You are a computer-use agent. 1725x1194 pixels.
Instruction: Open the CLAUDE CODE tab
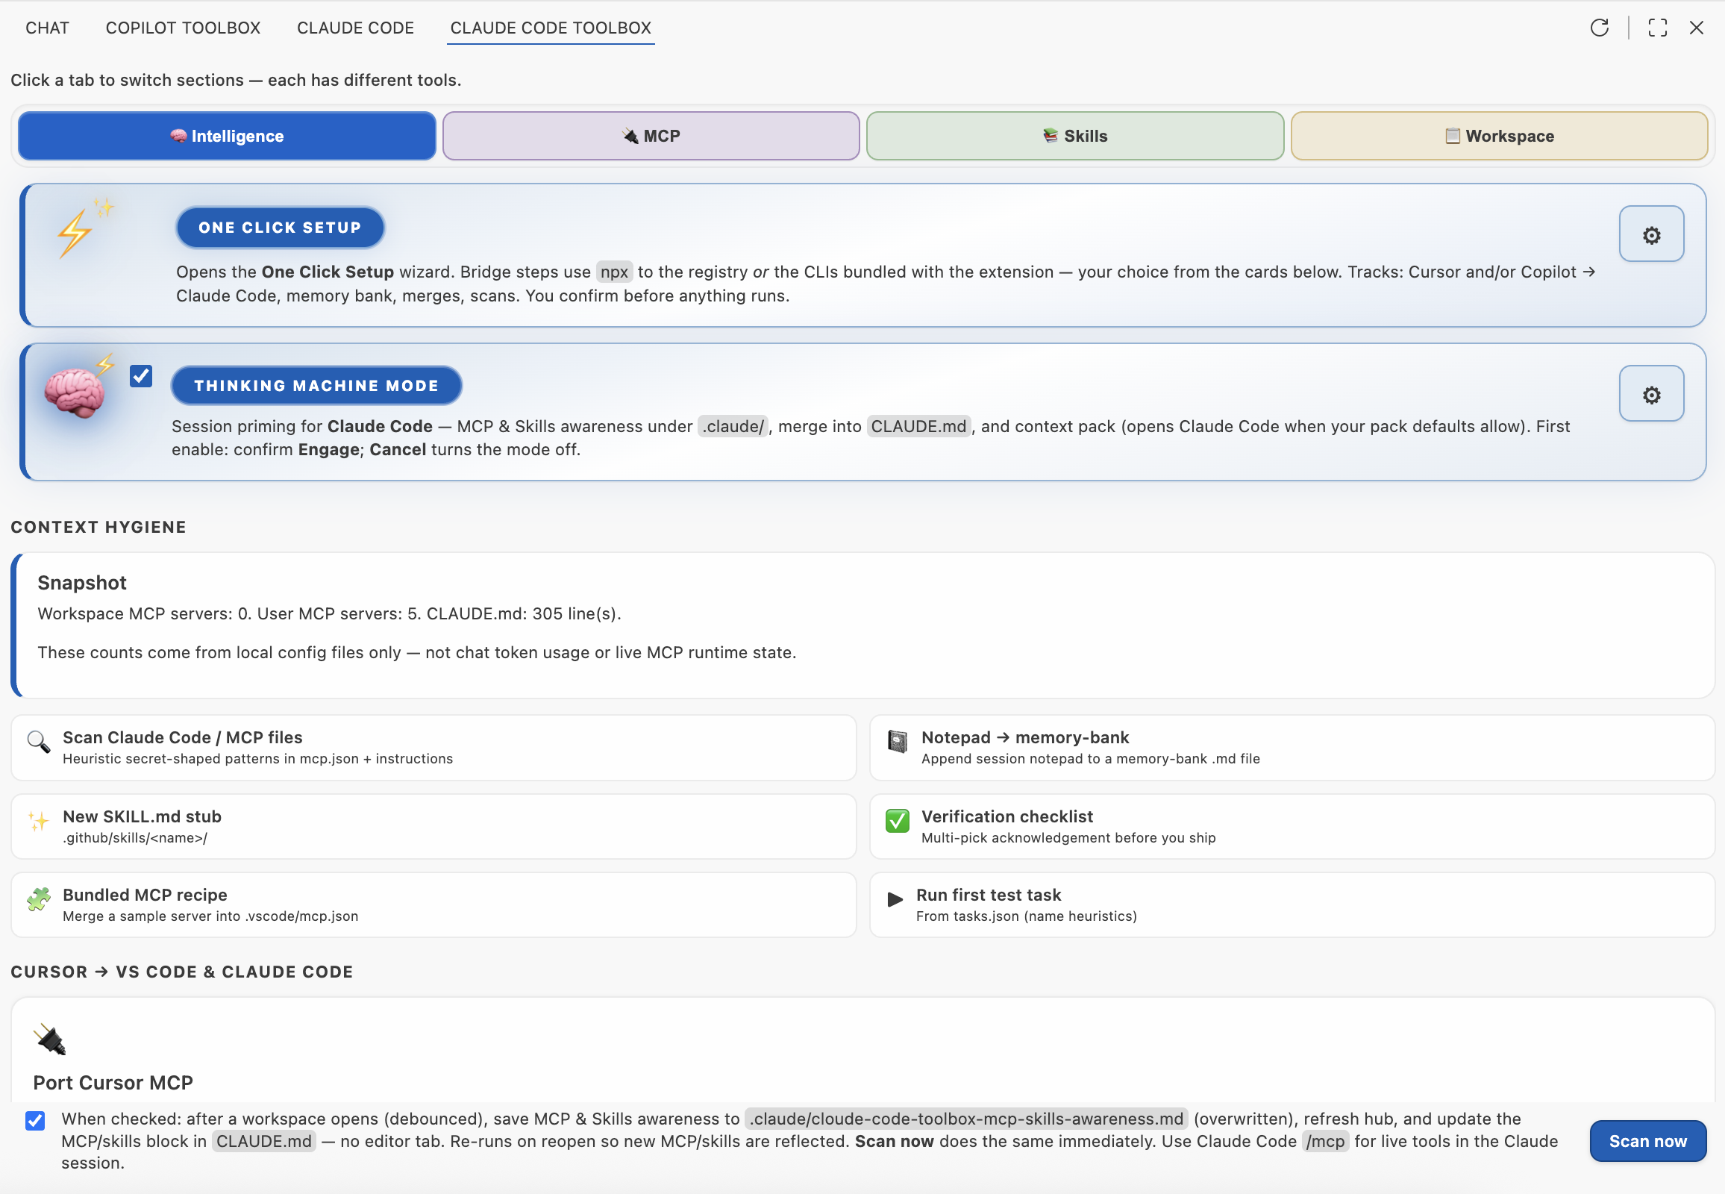[355, 28]
